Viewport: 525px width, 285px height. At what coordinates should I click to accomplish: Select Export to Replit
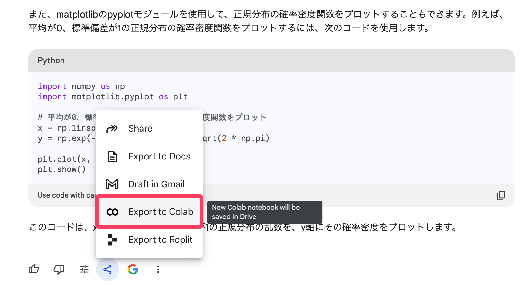click(160, 240)
